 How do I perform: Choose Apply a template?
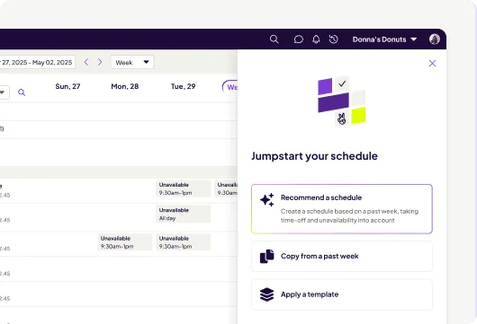[342, 294]
